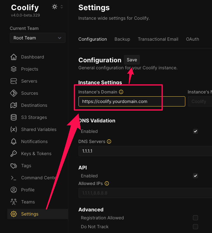Click the Instance's Domain input field
Image resolution: width=212 pixels, height=233 pixels.
click(x=132, y=101)
